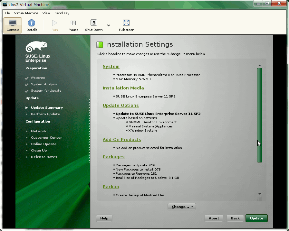Viewport: 289px width, 231px height.
Task: Open the Update Options headline
Action: pyautogui.click(x=121, y=105)
